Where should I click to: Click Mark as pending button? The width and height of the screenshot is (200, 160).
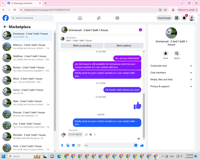click(82, 46)
